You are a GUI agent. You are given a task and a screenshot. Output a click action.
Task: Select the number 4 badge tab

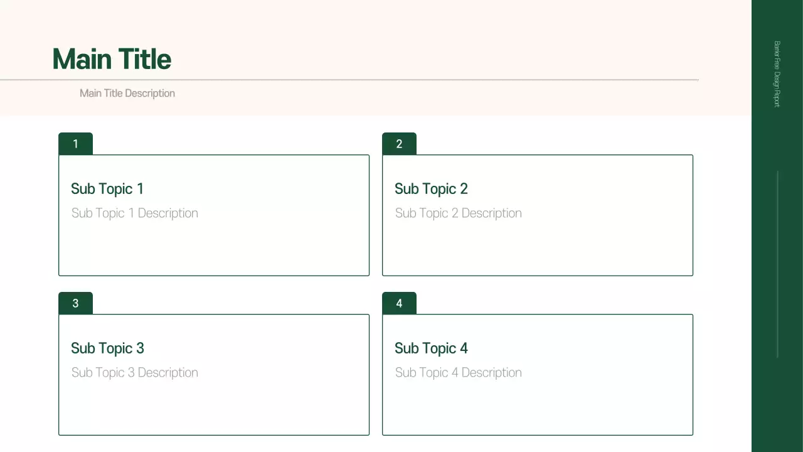click(x=399, y=303)
